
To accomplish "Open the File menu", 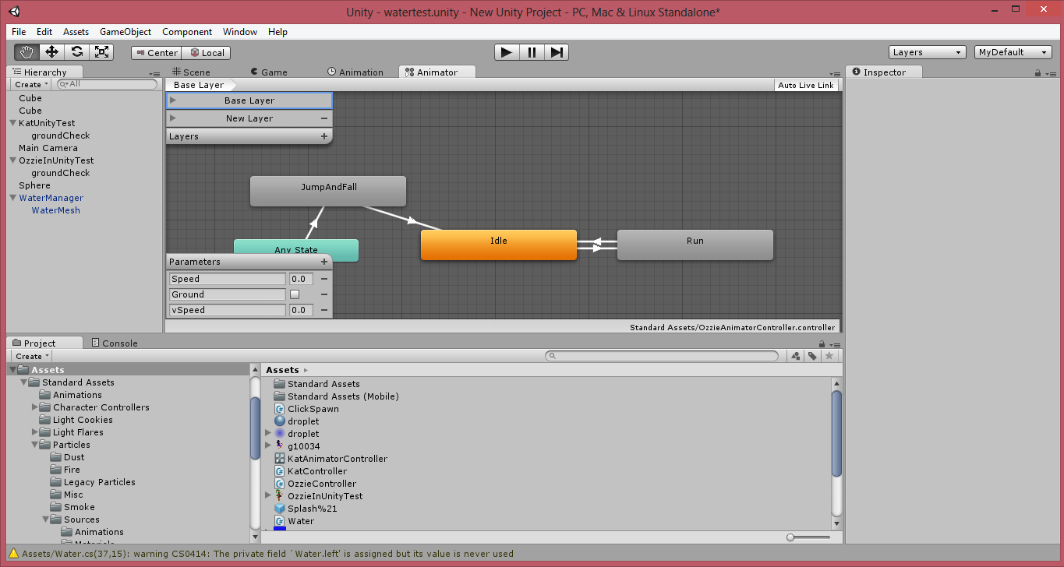I will coord(19,32).
